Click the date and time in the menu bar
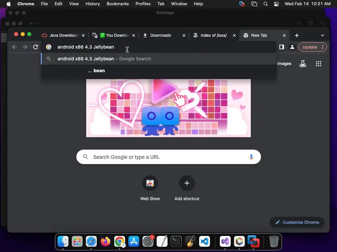 pos(308,4)
